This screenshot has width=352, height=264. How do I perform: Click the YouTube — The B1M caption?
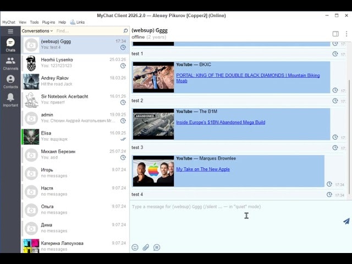(197, 112)
